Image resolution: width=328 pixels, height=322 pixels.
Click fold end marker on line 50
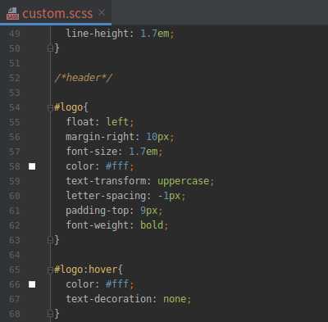(x=50, y=48)
